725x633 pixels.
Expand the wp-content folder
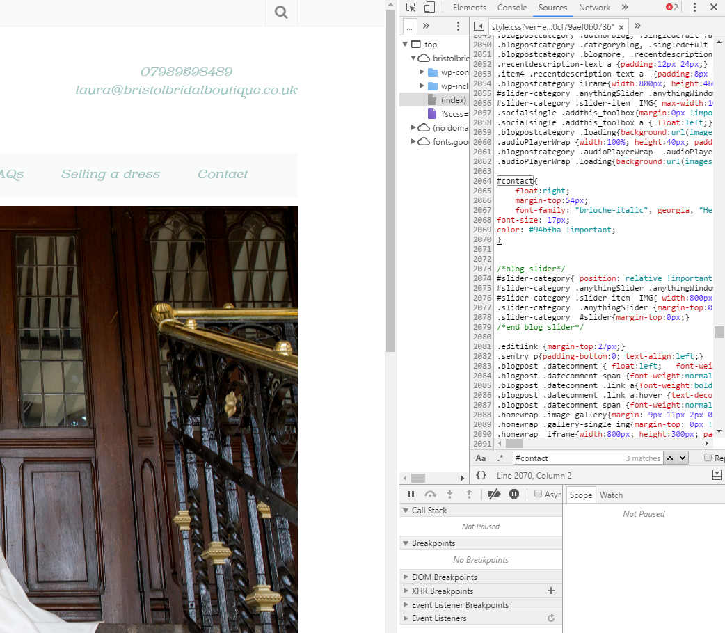(422, 72)
